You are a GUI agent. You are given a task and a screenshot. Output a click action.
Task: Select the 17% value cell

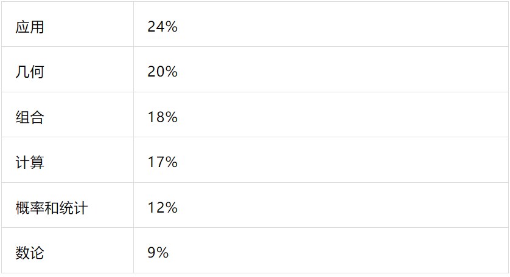tap(162, 163)
